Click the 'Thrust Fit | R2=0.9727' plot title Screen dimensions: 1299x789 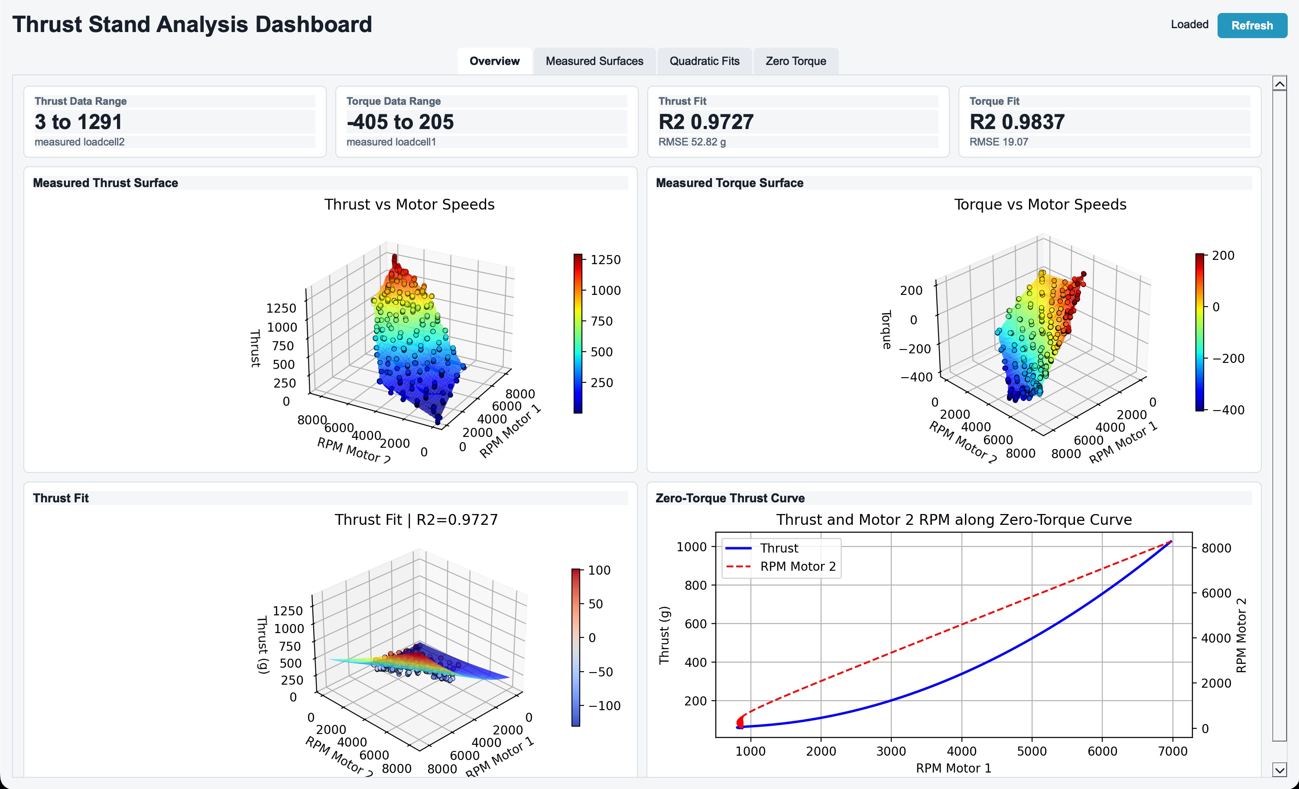point(416,520)
